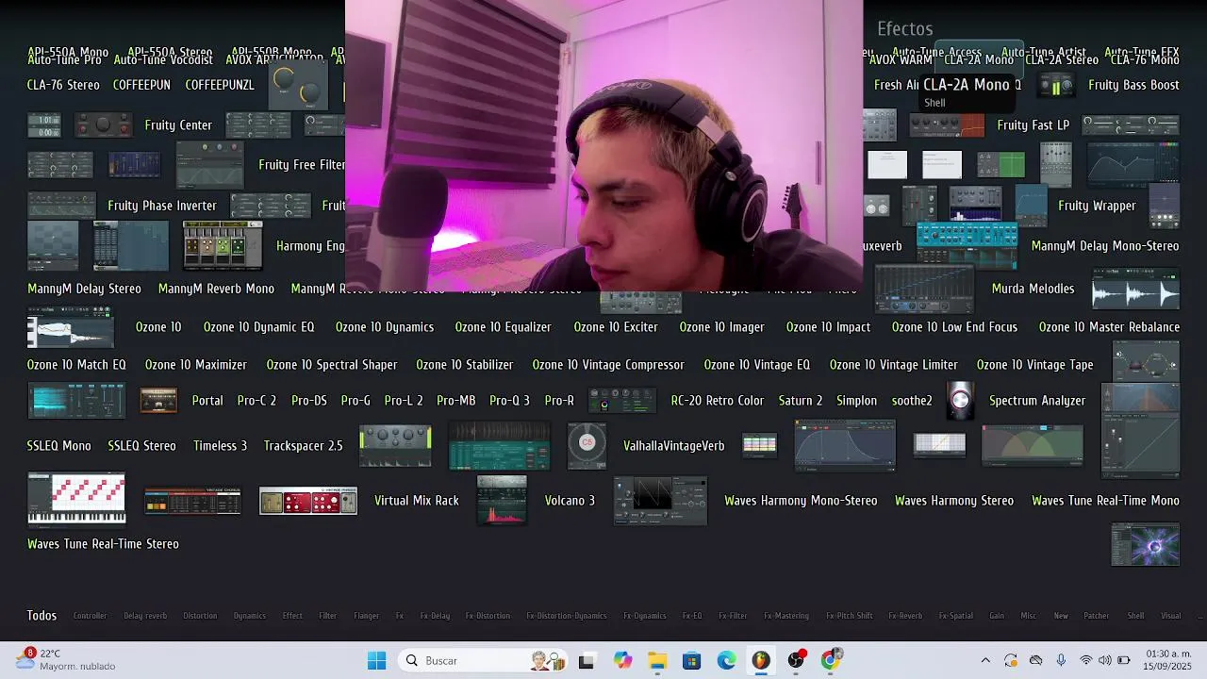Open File Explorer from the taskbar
Screen dimensions: 1207x679
[657, 660]
